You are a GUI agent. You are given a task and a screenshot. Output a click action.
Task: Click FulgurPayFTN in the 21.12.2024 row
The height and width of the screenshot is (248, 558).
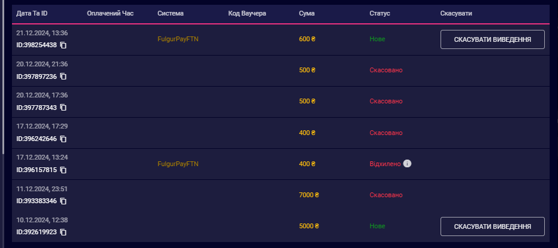click(177, 39)
